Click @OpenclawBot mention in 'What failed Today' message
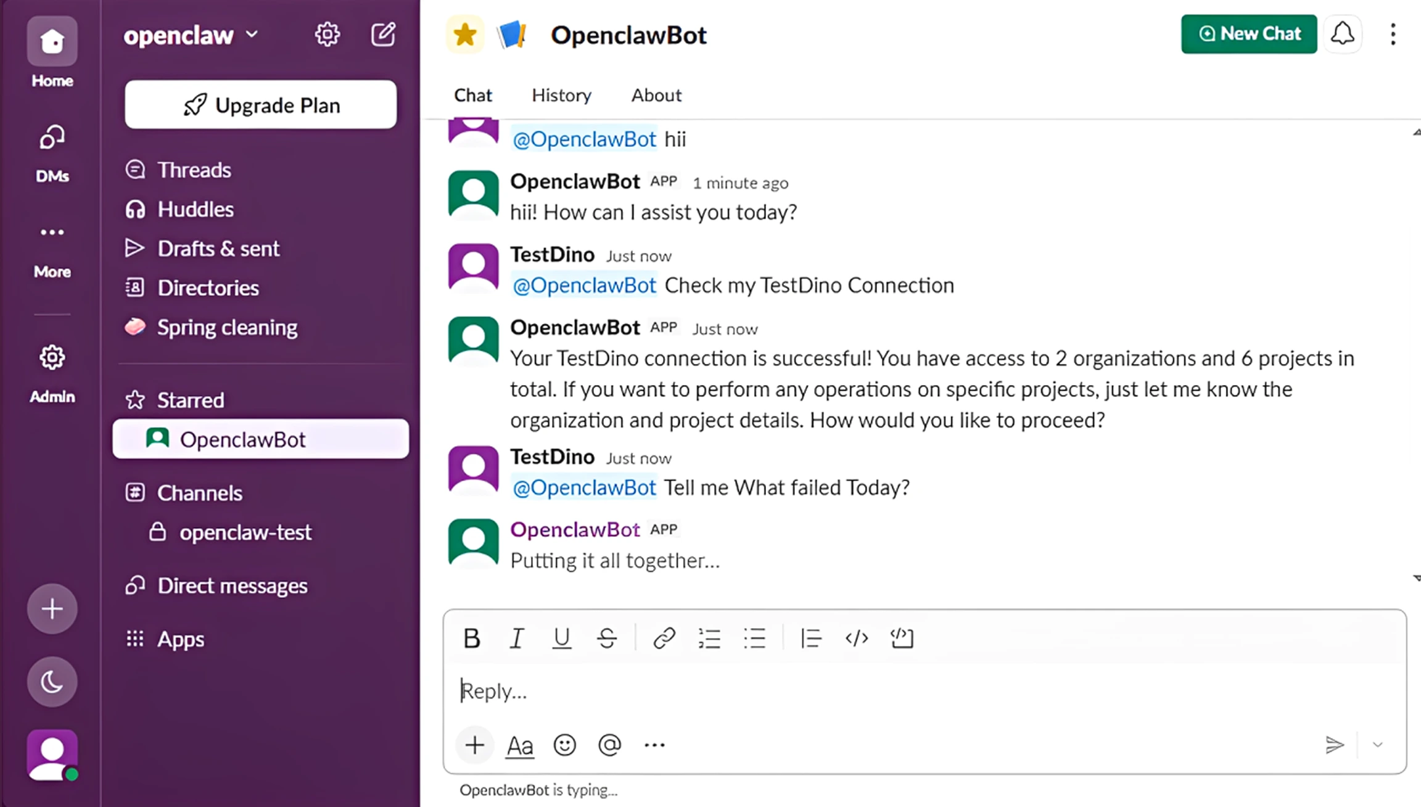1421x807 pixels. click(x=584, y=488)
